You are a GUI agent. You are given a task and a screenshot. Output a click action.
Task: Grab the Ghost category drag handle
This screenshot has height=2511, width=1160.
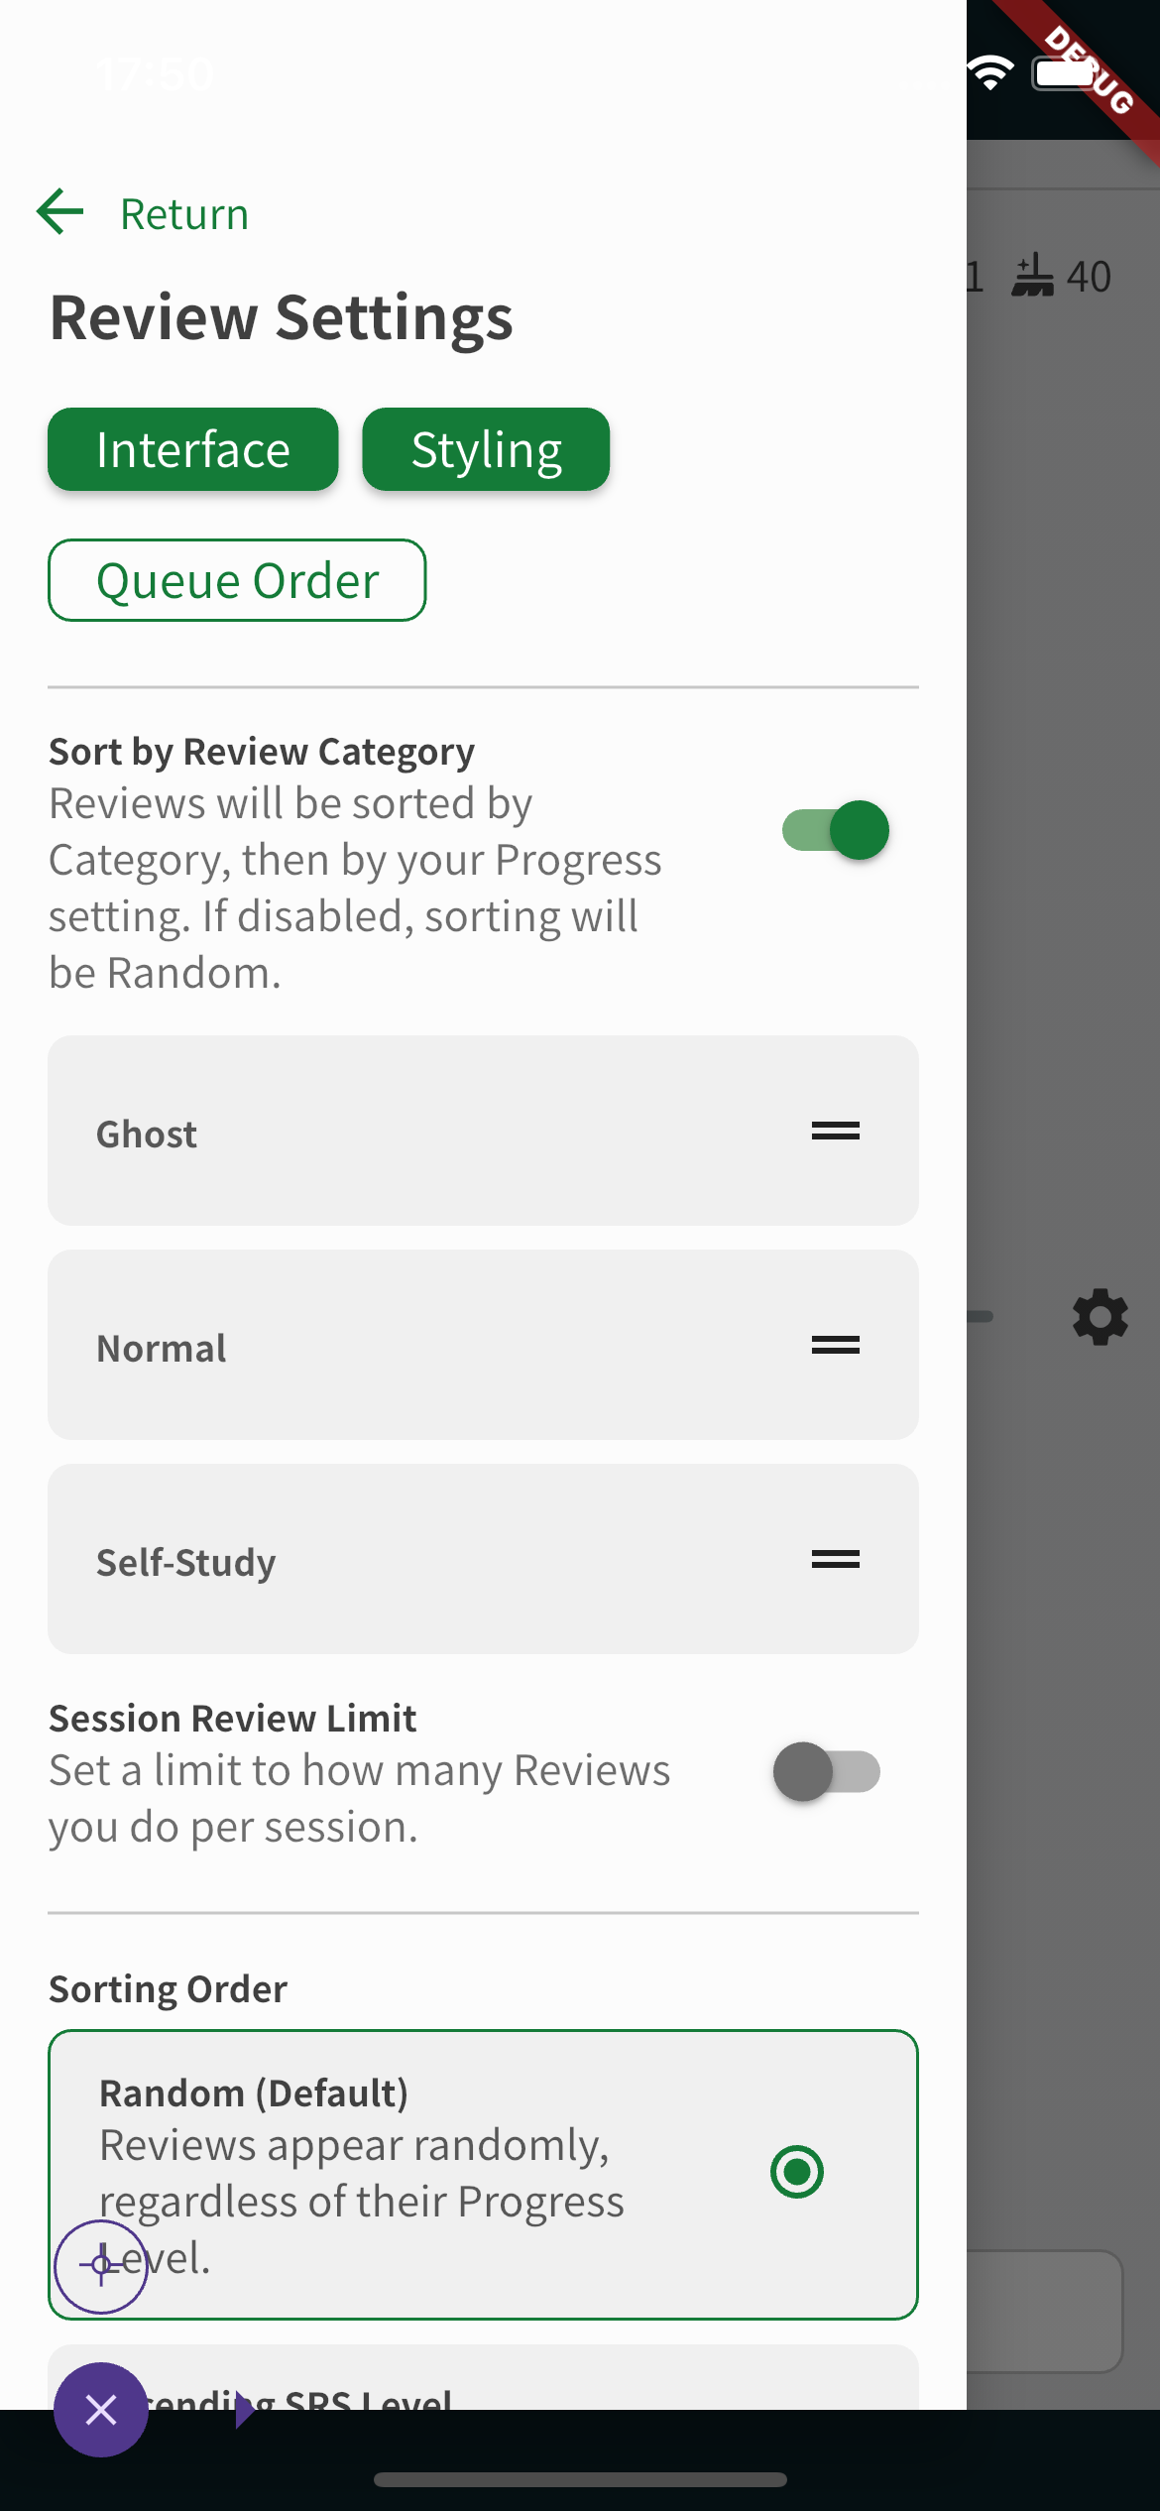[x=836, y=1132]
